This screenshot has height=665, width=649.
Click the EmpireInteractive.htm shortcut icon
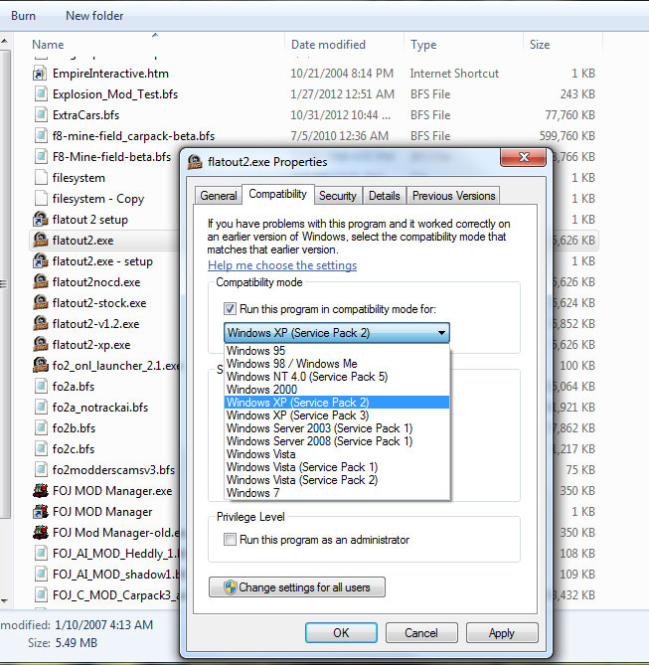click(x=40, y=74)
